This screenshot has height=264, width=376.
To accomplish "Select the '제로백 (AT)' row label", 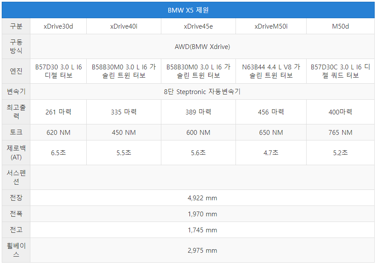I will pyautogui.click(x=16, y=153).
